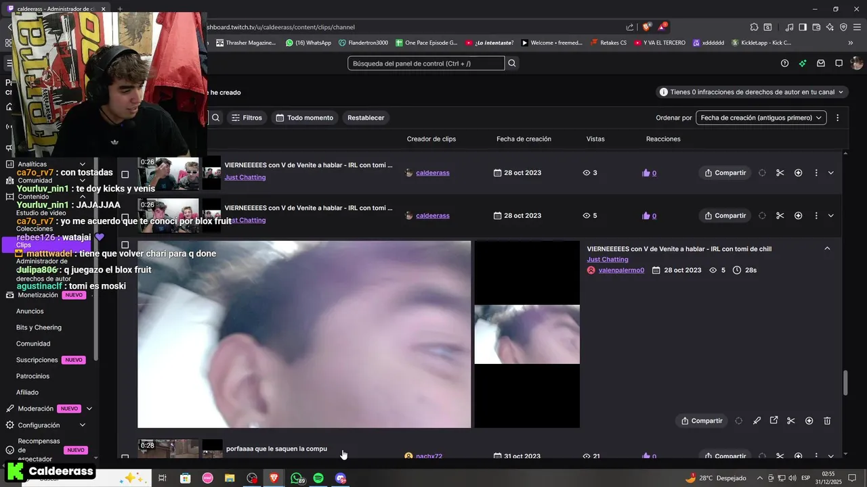Open the user avatar menu in Twitch header
The height and width of the screenshot is (487, 867).
pos(857,63)
